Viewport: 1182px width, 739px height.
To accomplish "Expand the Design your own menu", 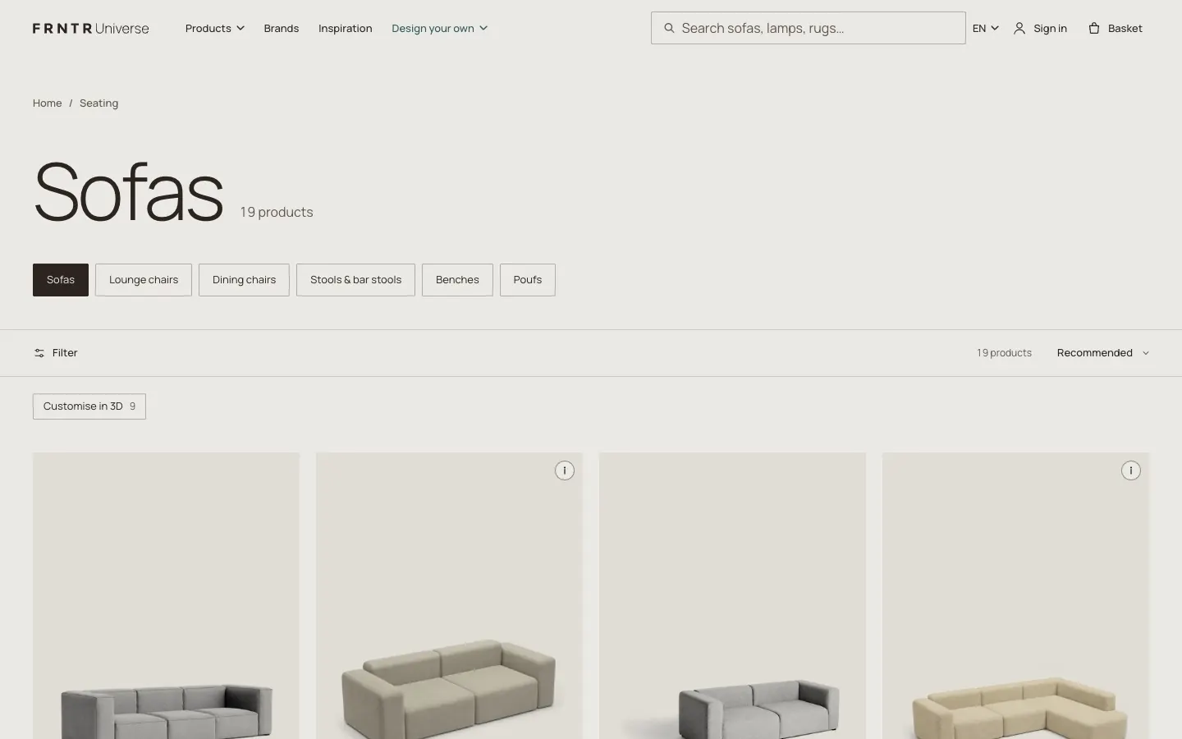I will 440,28.
